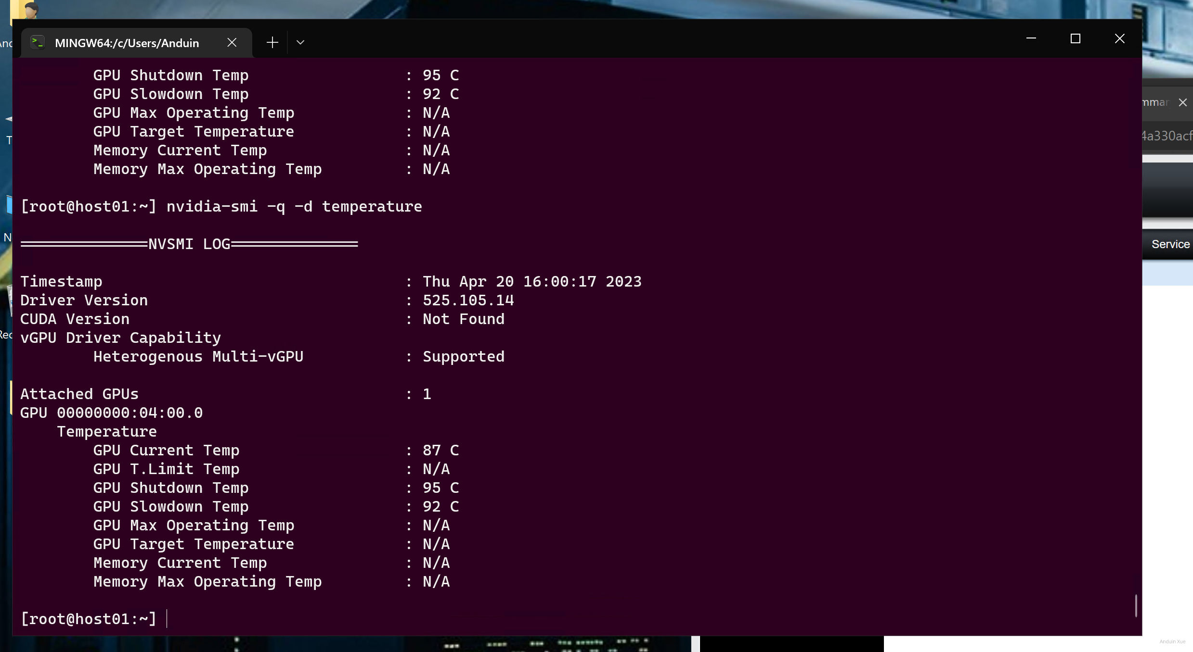Click the nvidia-smi -q -d temperature command

coord(294,207)
